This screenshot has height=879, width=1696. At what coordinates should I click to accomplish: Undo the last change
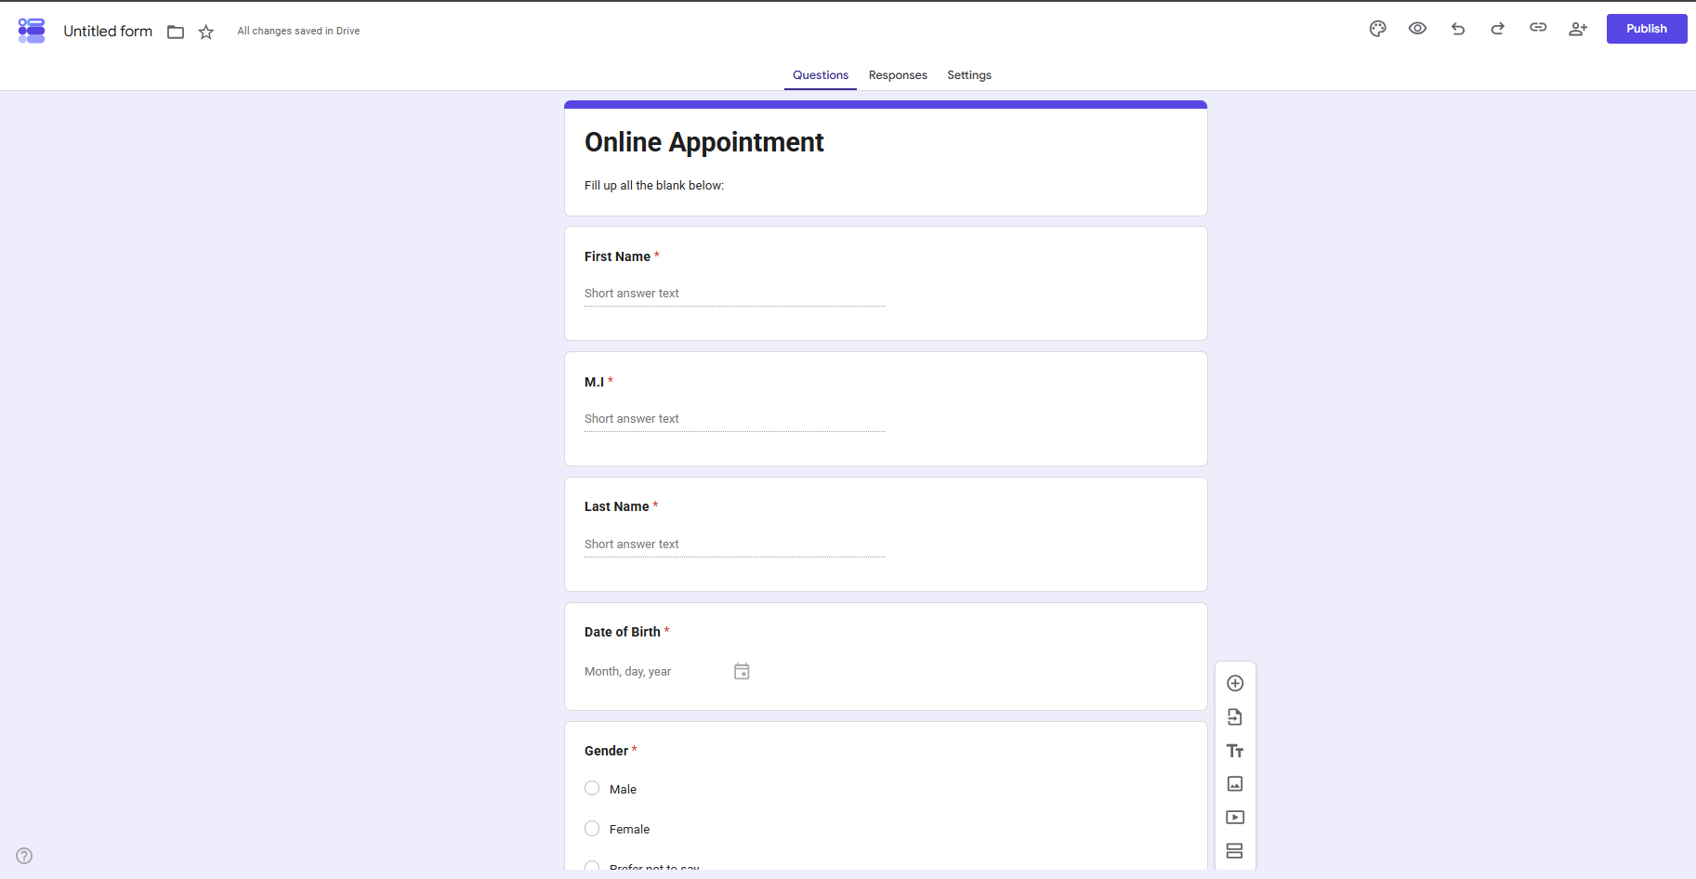point(1458,29)
